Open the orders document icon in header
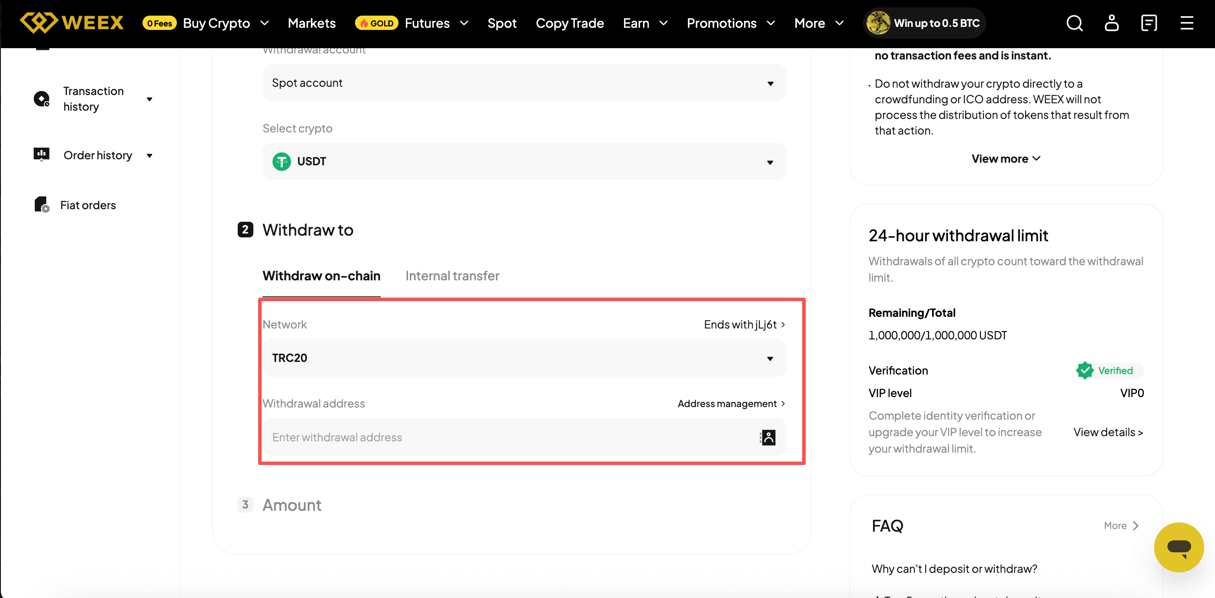1215x598 pixels. (1149, 23)
